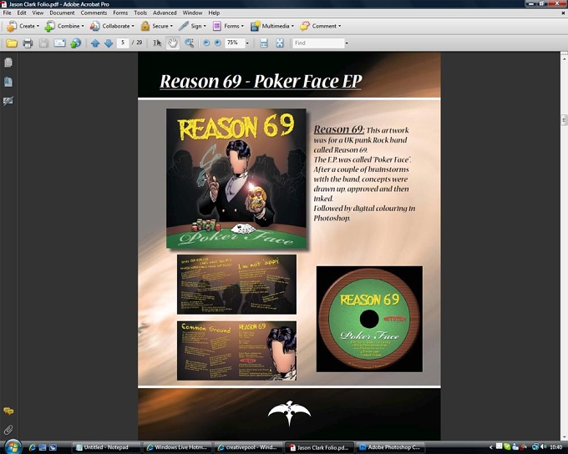Switch to creativepool taskbar window
The image size is (568, 454).
pyautogui.click(x=248, y=447)
